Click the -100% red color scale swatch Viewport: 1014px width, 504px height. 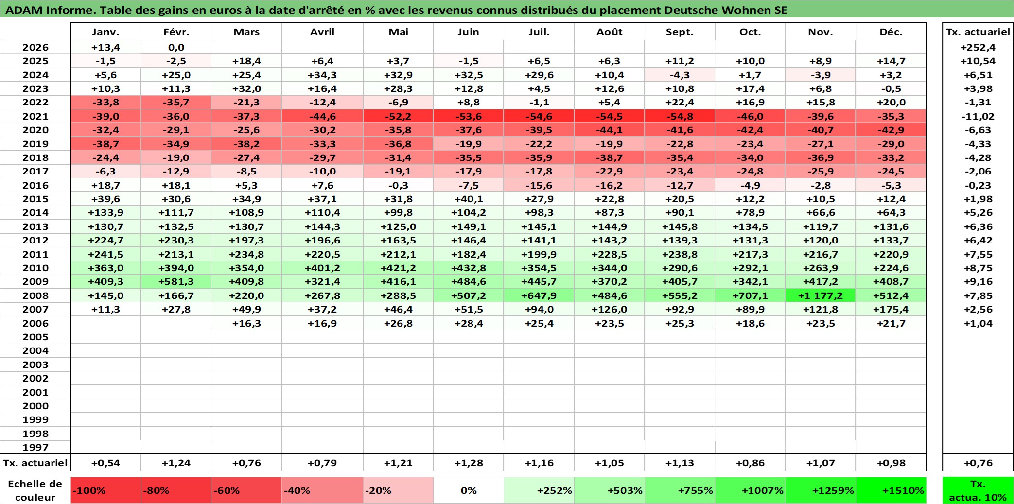[x=105, y=490]
